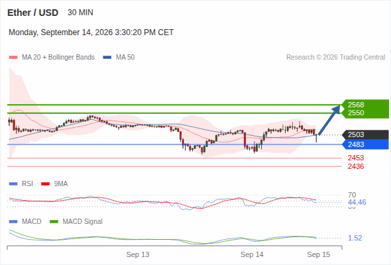Viewport: 391px width, 265px height.
Task: Click the 30 MIN timeframe label
Action: coord(80,13)
